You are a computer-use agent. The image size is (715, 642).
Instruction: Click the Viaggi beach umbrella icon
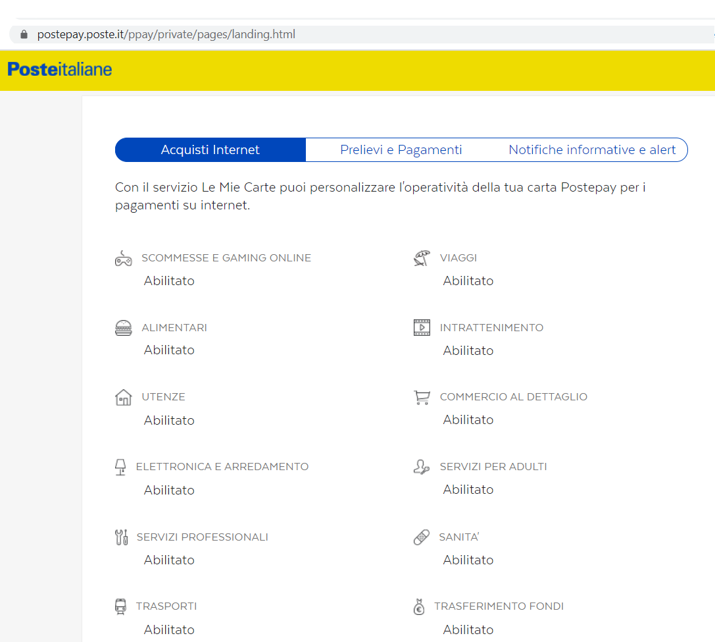[x=422, y=258]
